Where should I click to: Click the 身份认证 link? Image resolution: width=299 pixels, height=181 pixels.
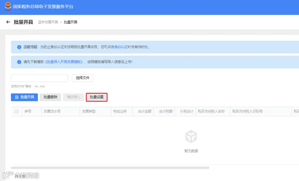pos(121,47)
